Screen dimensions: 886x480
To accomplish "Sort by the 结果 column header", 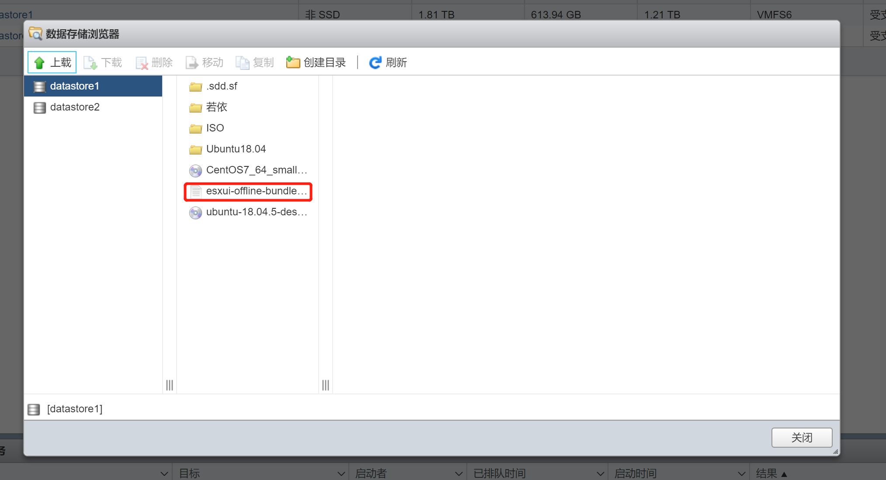I will tap(767, 473).
